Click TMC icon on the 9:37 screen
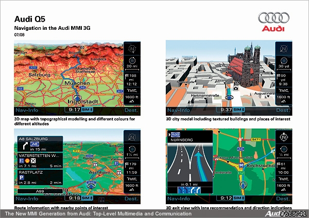 [284, 90]
